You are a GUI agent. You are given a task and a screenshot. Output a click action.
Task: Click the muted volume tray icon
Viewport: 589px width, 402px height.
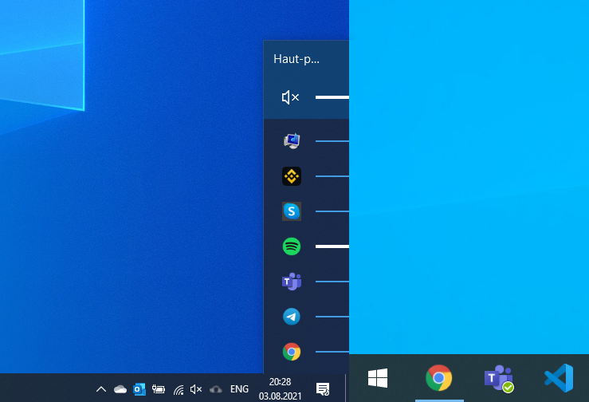(x=196, y=389)
